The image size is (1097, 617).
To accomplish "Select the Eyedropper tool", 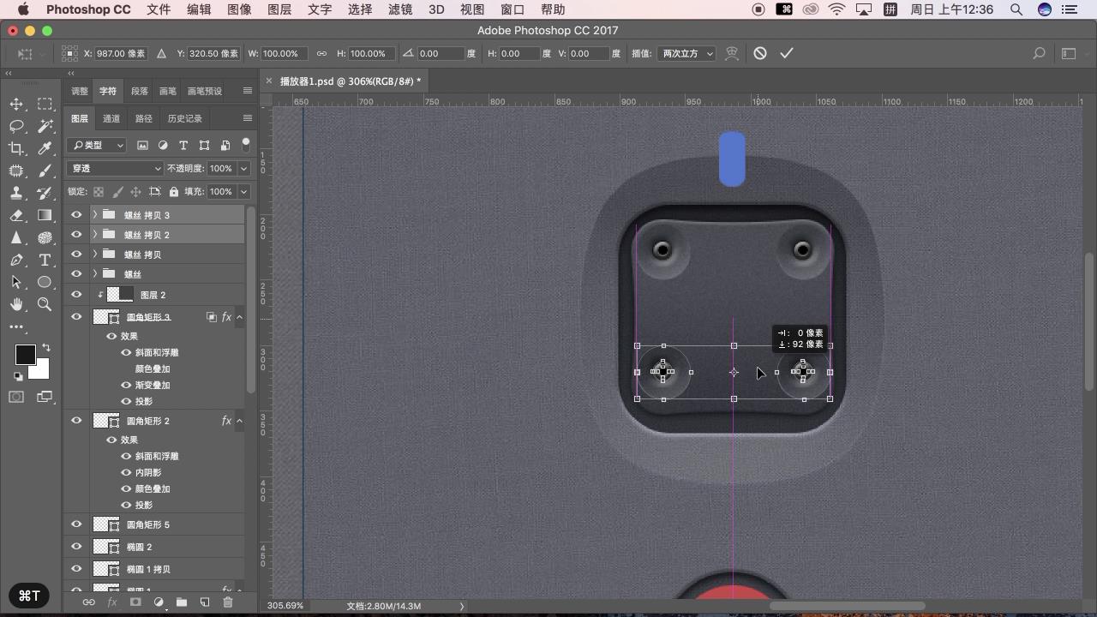I will tap(45, 148).
